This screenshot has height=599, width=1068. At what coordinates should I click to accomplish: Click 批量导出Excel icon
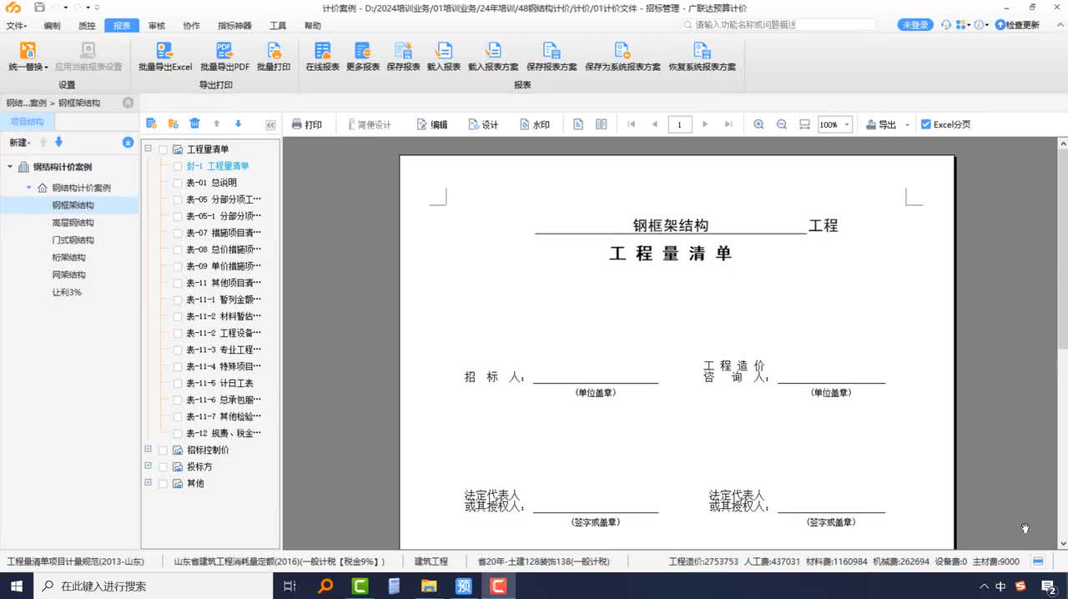[x=165, y=51]
